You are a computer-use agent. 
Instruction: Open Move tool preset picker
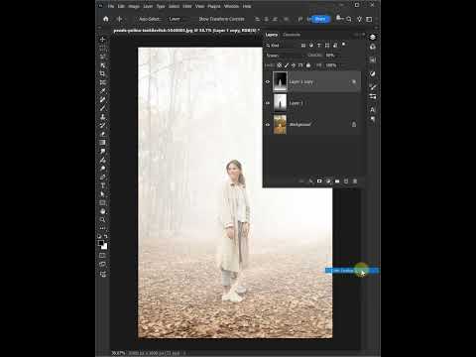pyautogui.click(x=121, y=19)
